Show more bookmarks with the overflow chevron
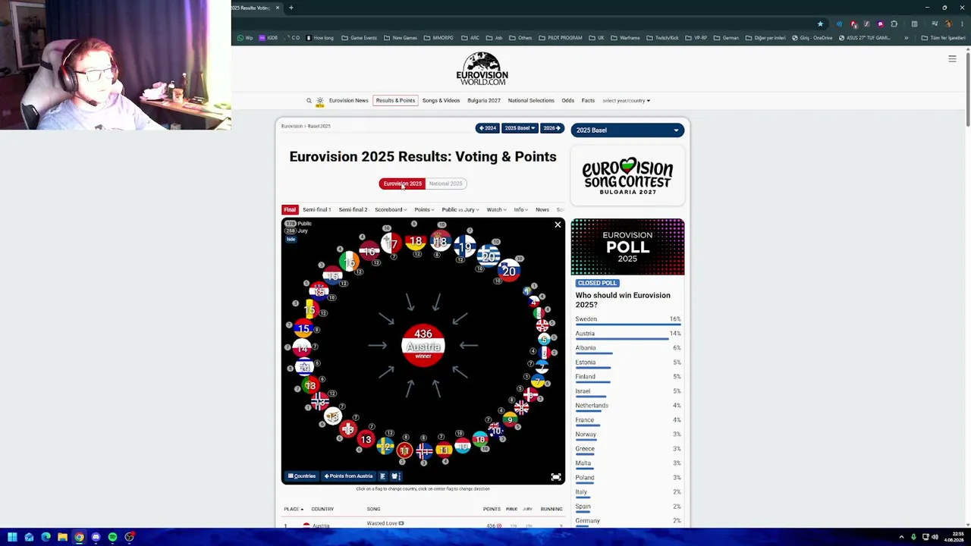Image resolution: width=971 pixels, height=546 pixels. (906, 38)
